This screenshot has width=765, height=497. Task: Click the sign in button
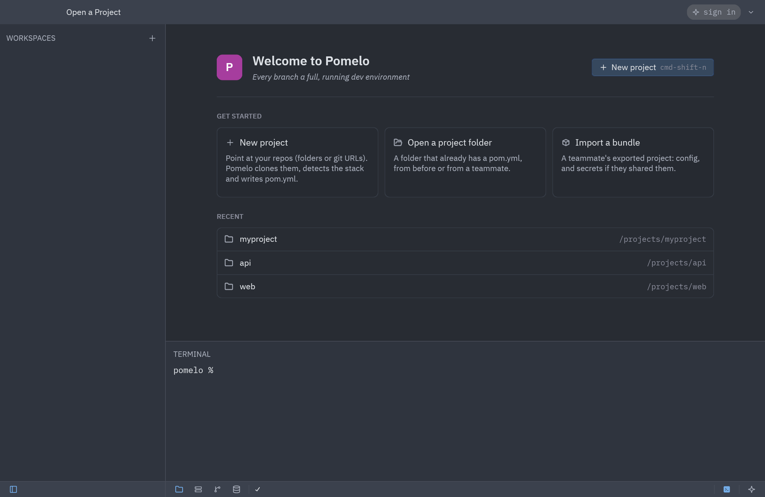[714, 12]
